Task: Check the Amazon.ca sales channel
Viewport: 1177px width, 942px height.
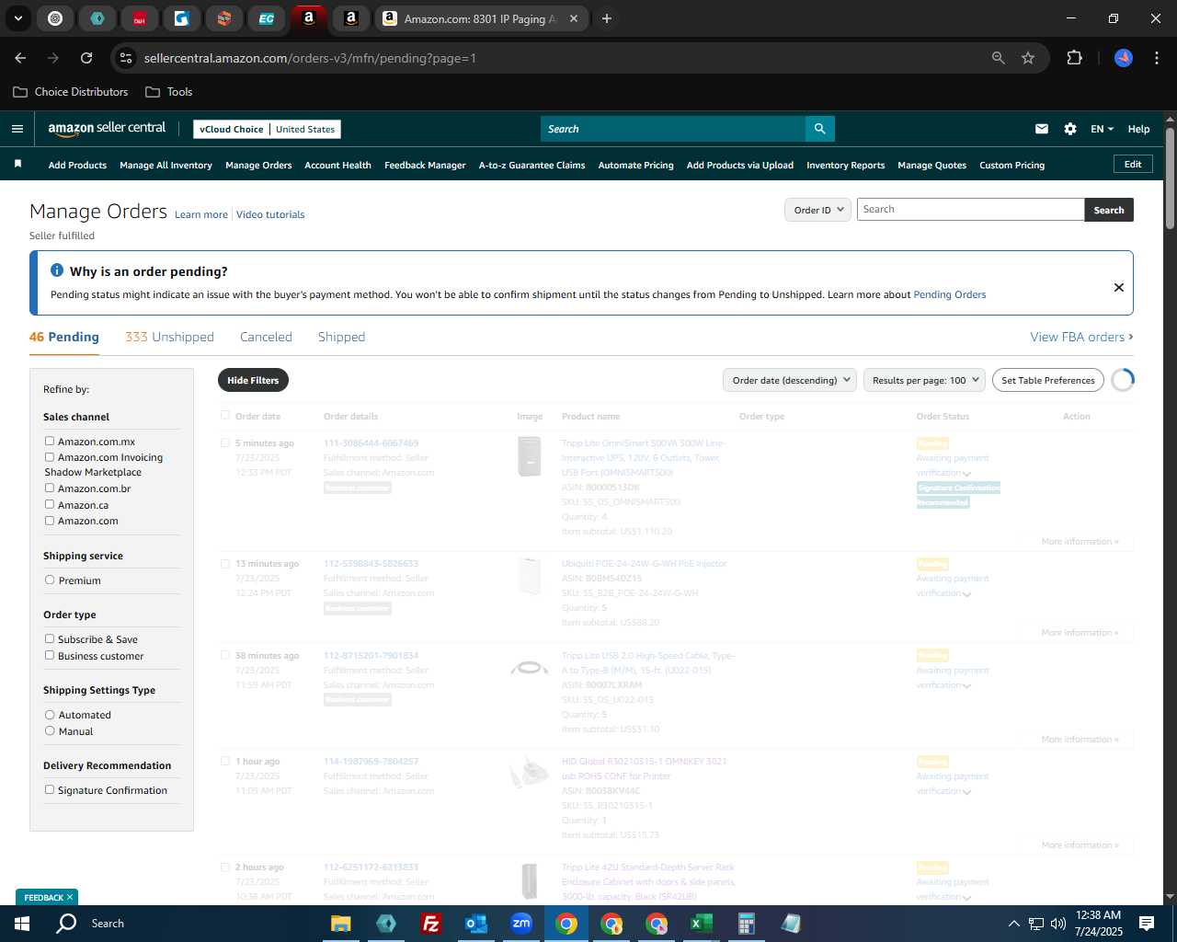Action: coord(50,504)
